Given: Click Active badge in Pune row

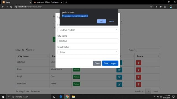Looking at the screenshot, I should 76,70.
